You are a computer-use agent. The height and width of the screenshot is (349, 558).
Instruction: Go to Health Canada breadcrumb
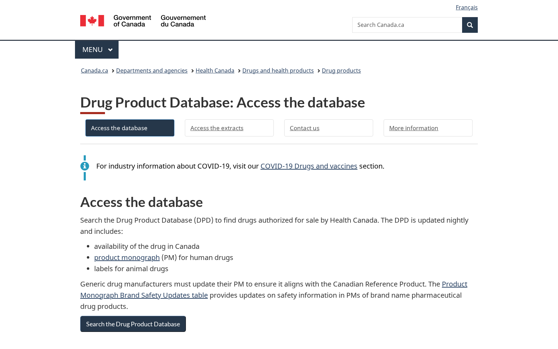click(215, 70)
